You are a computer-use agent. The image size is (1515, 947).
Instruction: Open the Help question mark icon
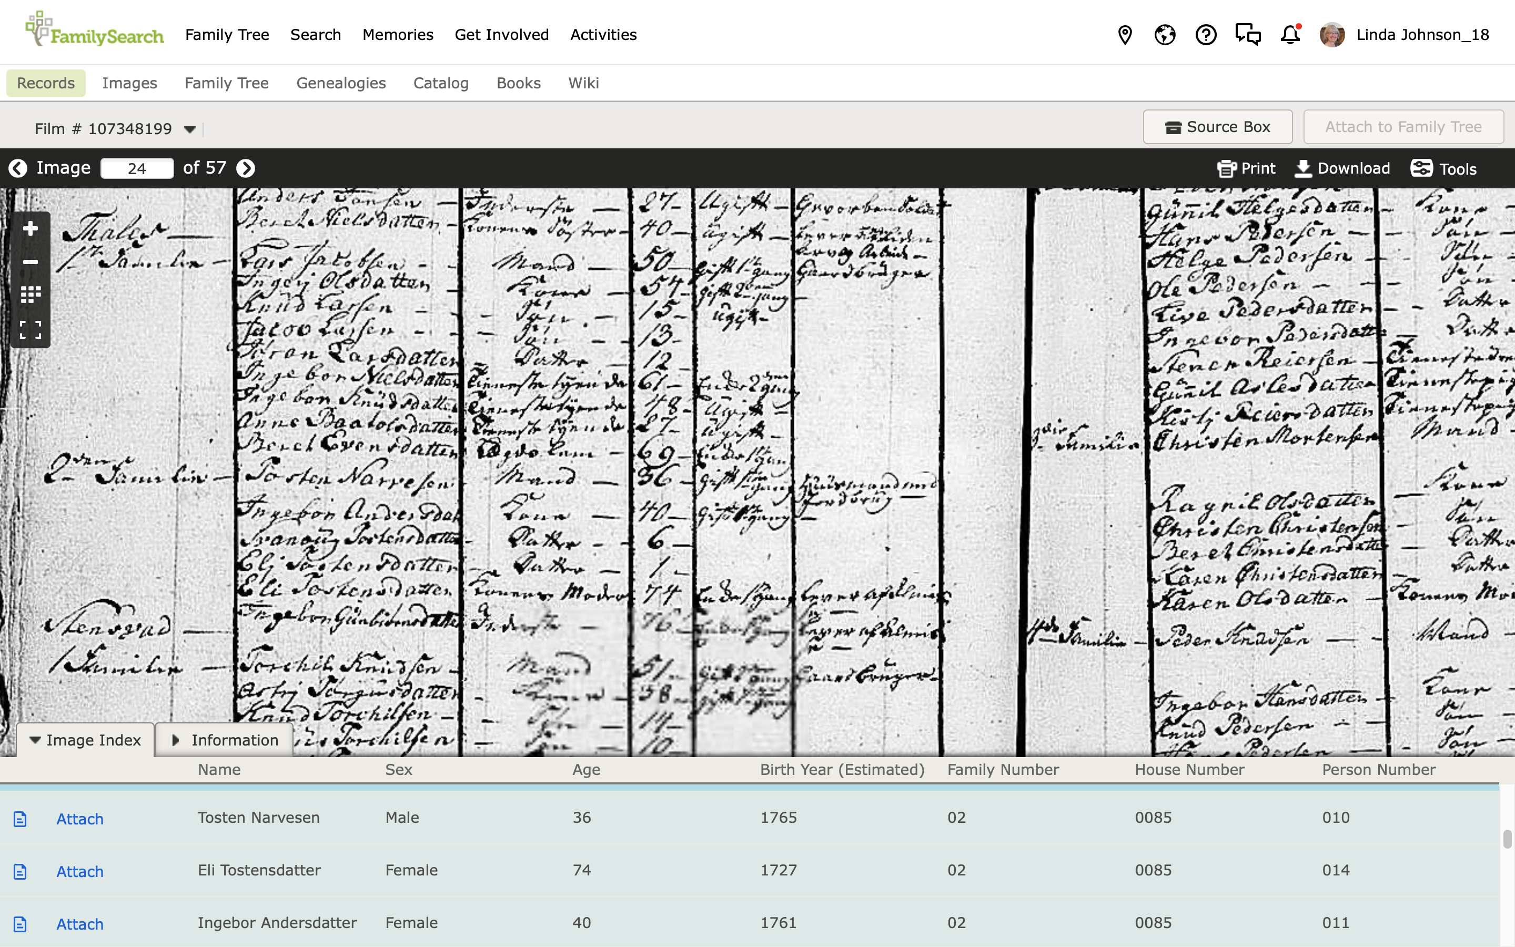coord(1205,34)
